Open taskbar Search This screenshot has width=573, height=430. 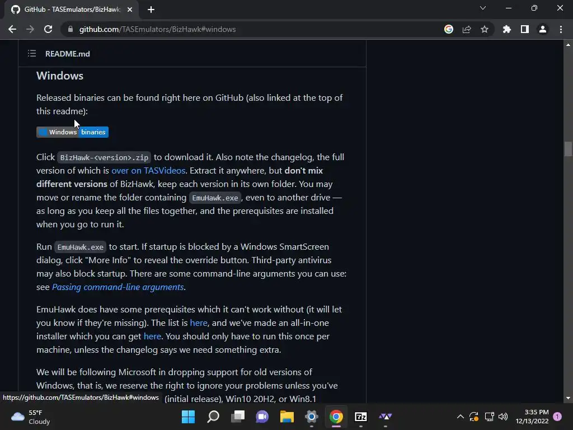(x=213, y=417)
